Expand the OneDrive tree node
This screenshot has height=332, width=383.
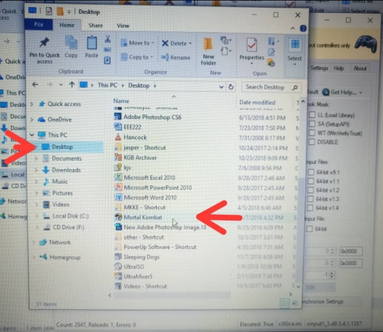point(32,120)
